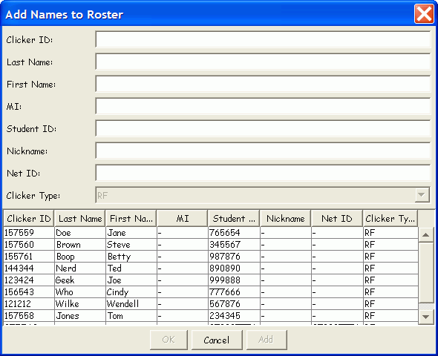Select the Wilke last name cell
Viewport: 438px width, 356px height.
[x=80, y=304]
